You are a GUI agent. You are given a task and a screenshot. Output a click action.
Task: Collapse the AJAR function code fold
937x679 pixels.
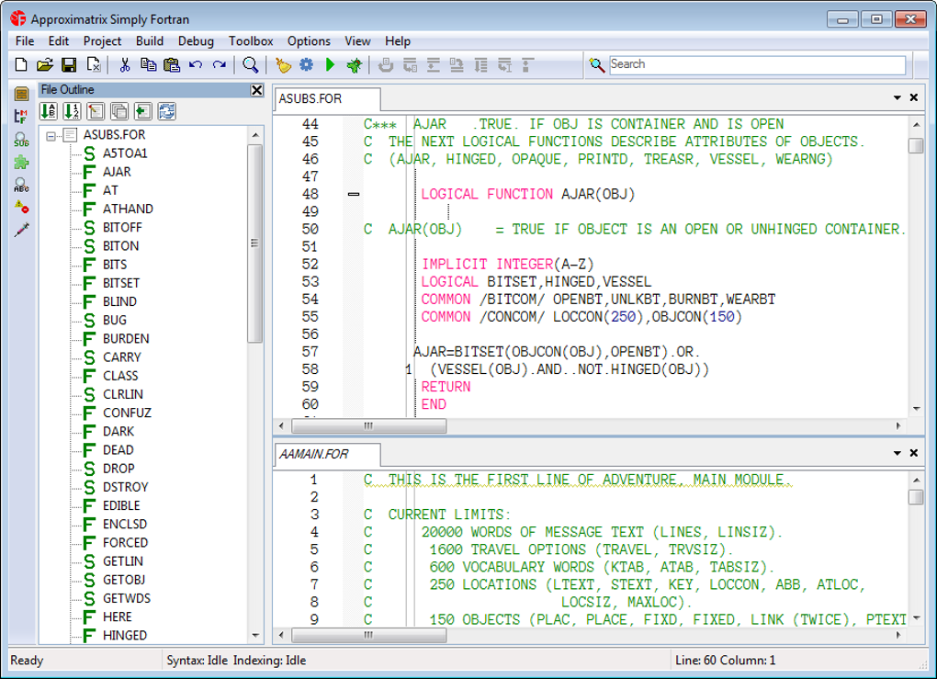pos(354,194)
